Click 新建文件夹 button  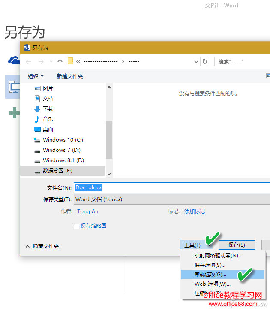point(70,76)
